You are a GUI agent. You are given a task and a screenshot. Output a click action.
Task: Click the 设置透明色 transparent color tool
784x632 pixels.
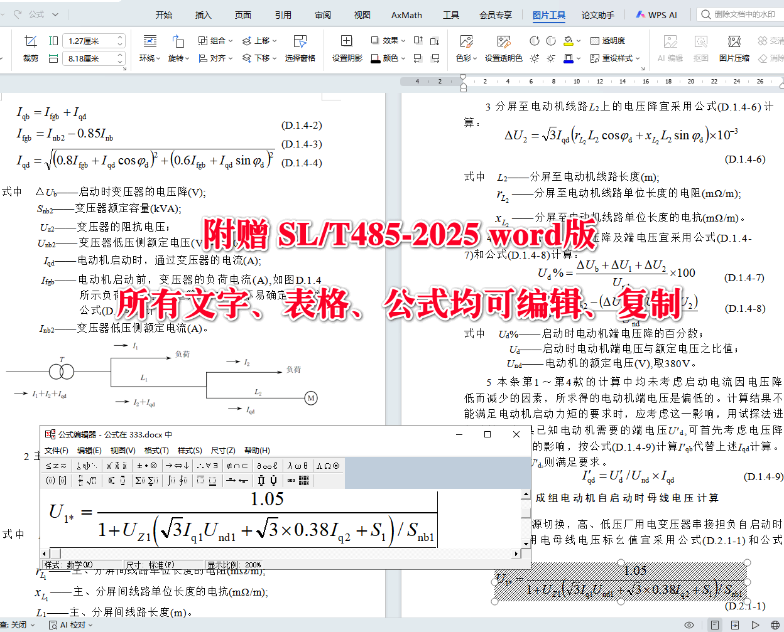coord(503,48)
